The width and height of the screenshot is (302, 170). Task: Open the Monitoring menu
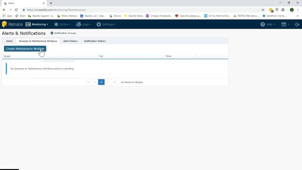click(37, 24)
